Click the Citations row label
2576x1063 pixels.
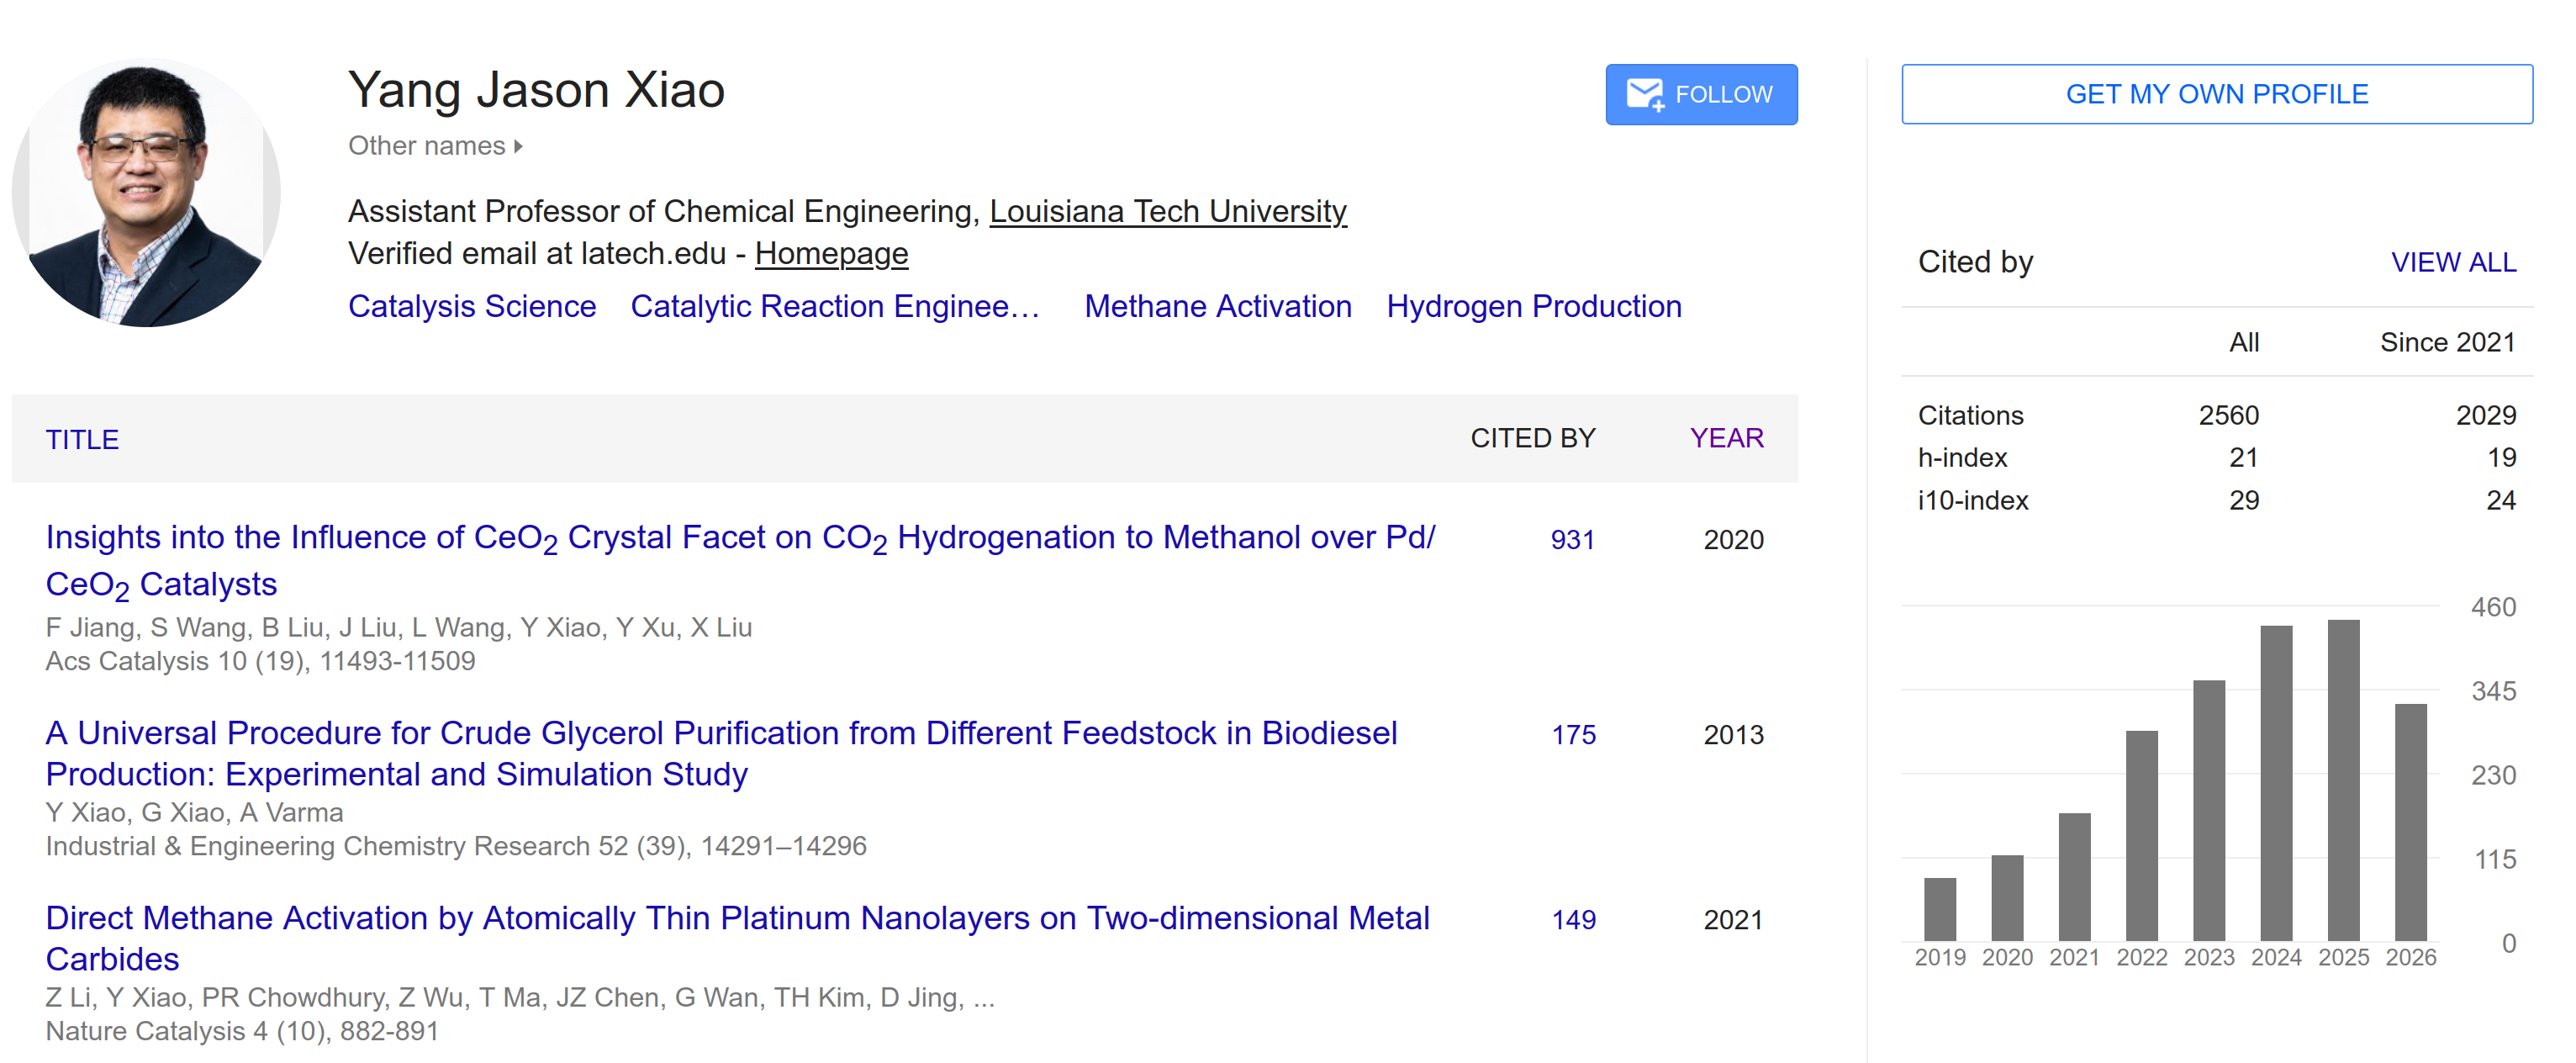click(x=1970, y=415)
